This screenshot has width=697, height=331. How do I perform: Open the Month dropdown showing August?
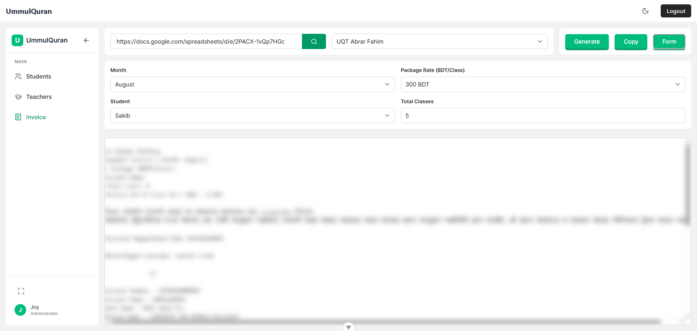pos(252,84)
